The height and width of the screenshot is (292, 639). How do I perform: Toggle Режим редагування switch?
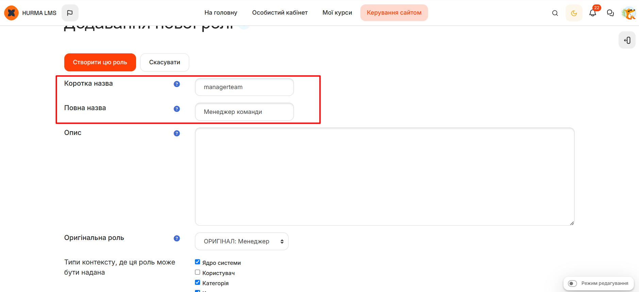[573, 284]
